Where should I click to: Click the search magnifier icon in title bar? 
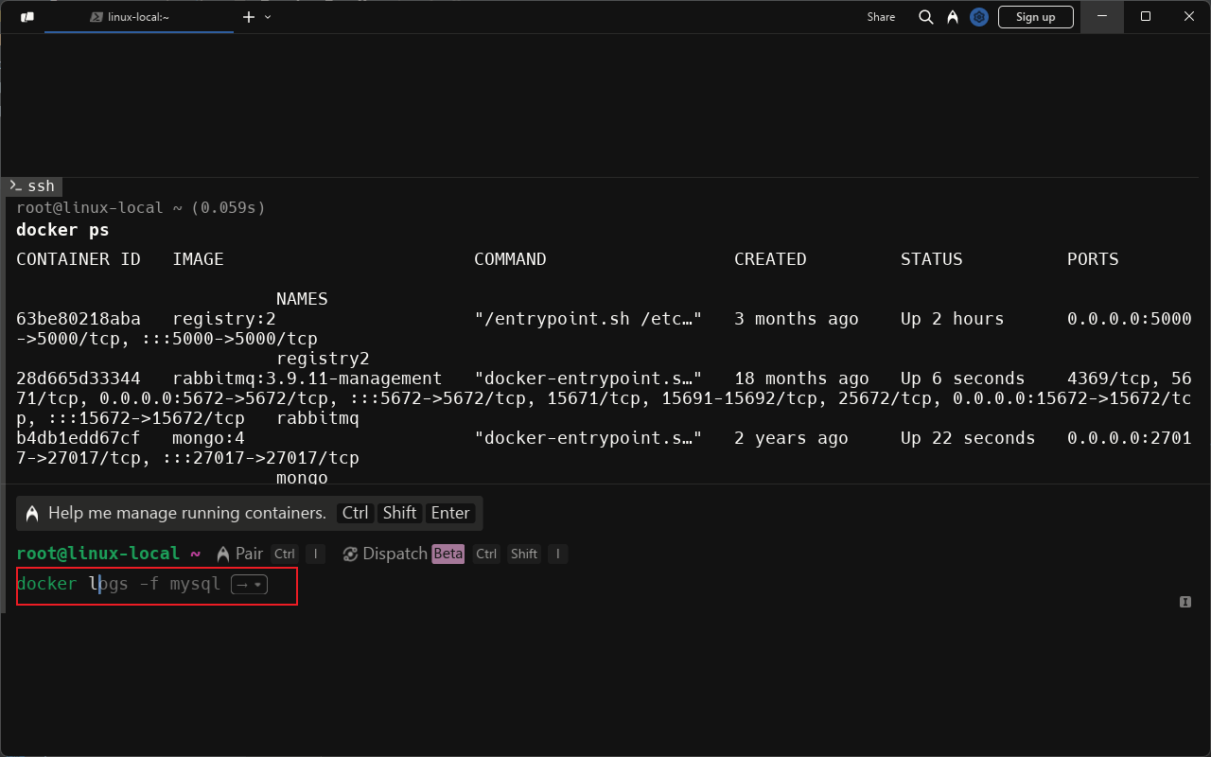coord(926,17)
